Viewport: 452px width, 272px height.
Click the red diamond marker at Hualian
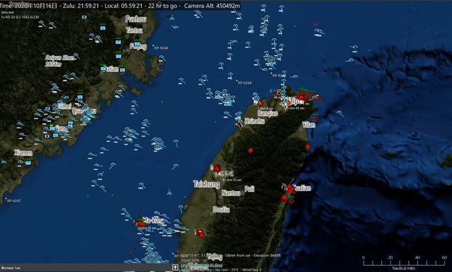(x=290, y=189)
